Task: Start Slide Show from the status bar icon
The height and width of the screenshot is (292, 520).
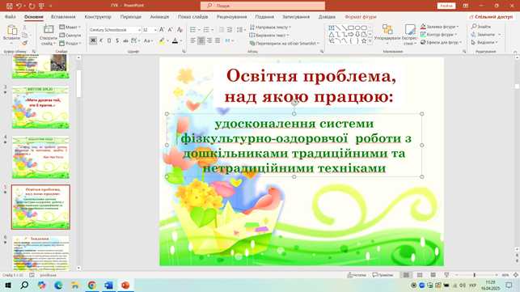Action: tap(446, 275)
